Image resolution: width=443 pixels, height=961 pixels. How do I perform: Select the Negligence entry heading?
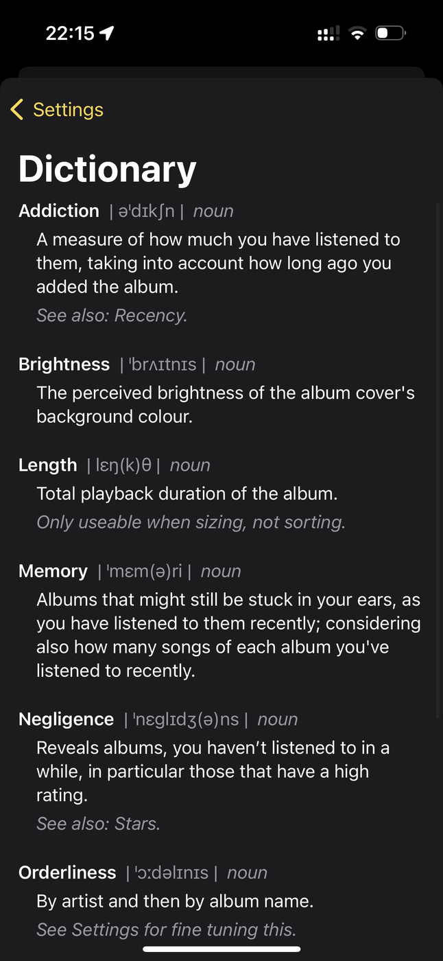tap(67, 719)
